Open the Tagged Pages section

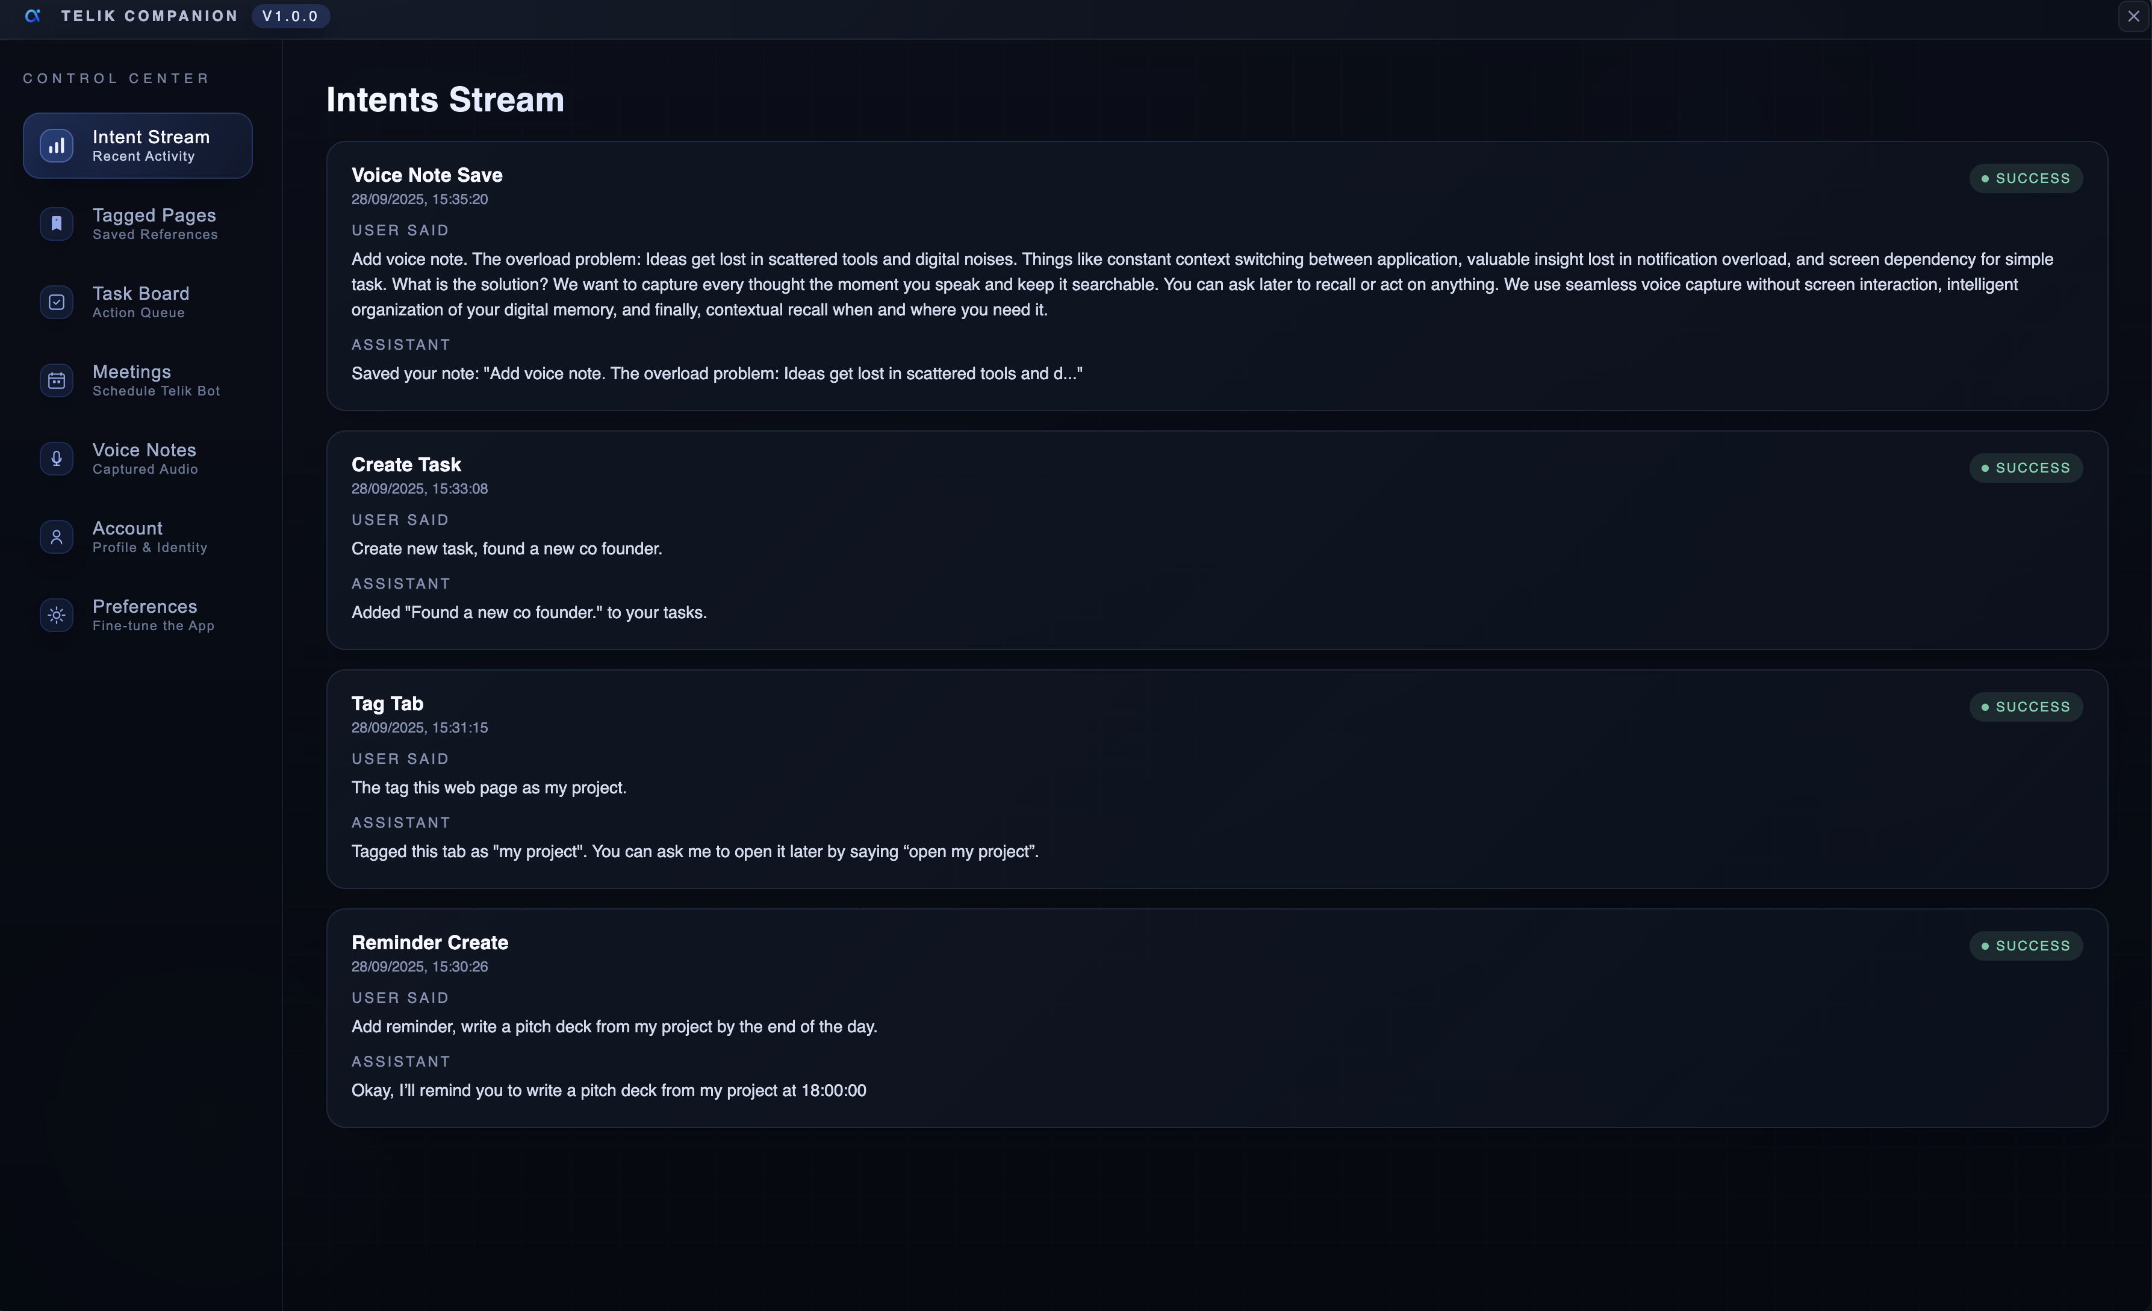[x=155, y=223]
